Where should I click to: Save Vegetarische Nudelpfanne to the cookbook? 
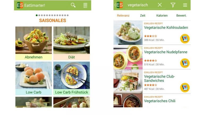pyautogui.click(x=185, y=63)
